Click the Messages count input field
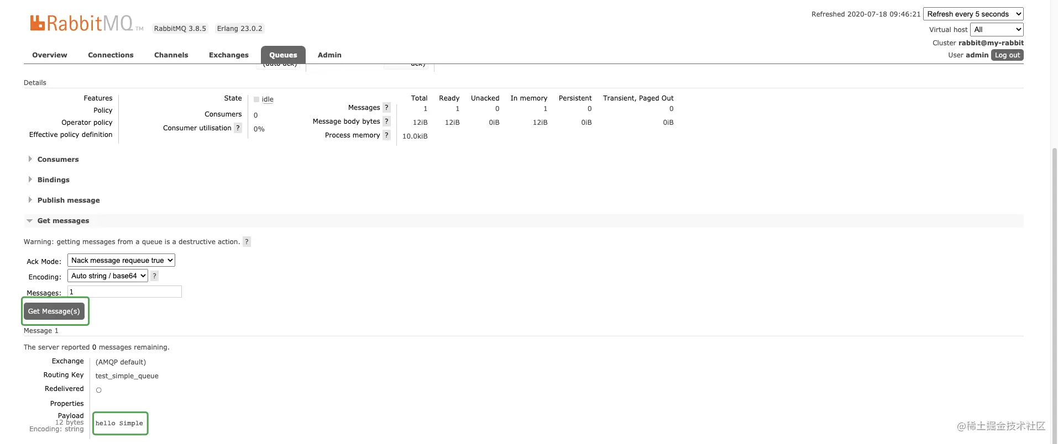Image resolution: width=1058 pixels, height=444 pixels. pos(124,292)
